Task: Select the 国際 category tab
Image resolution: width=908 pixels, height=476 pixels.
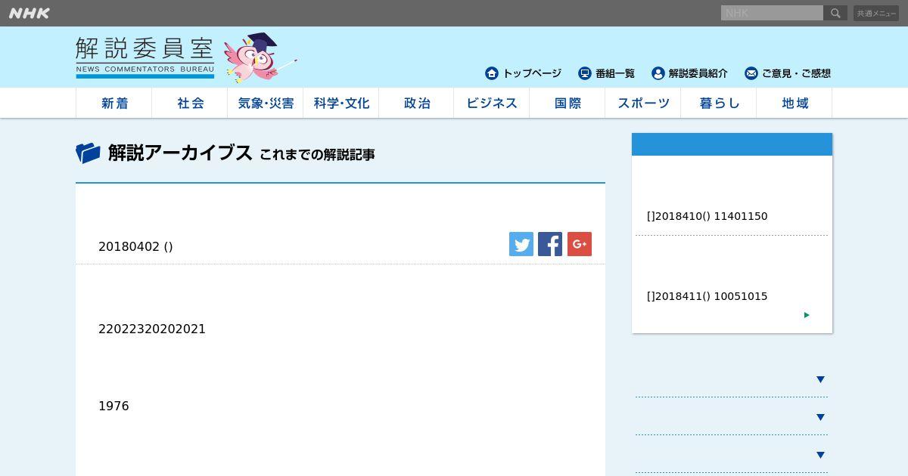Action: 567,103
